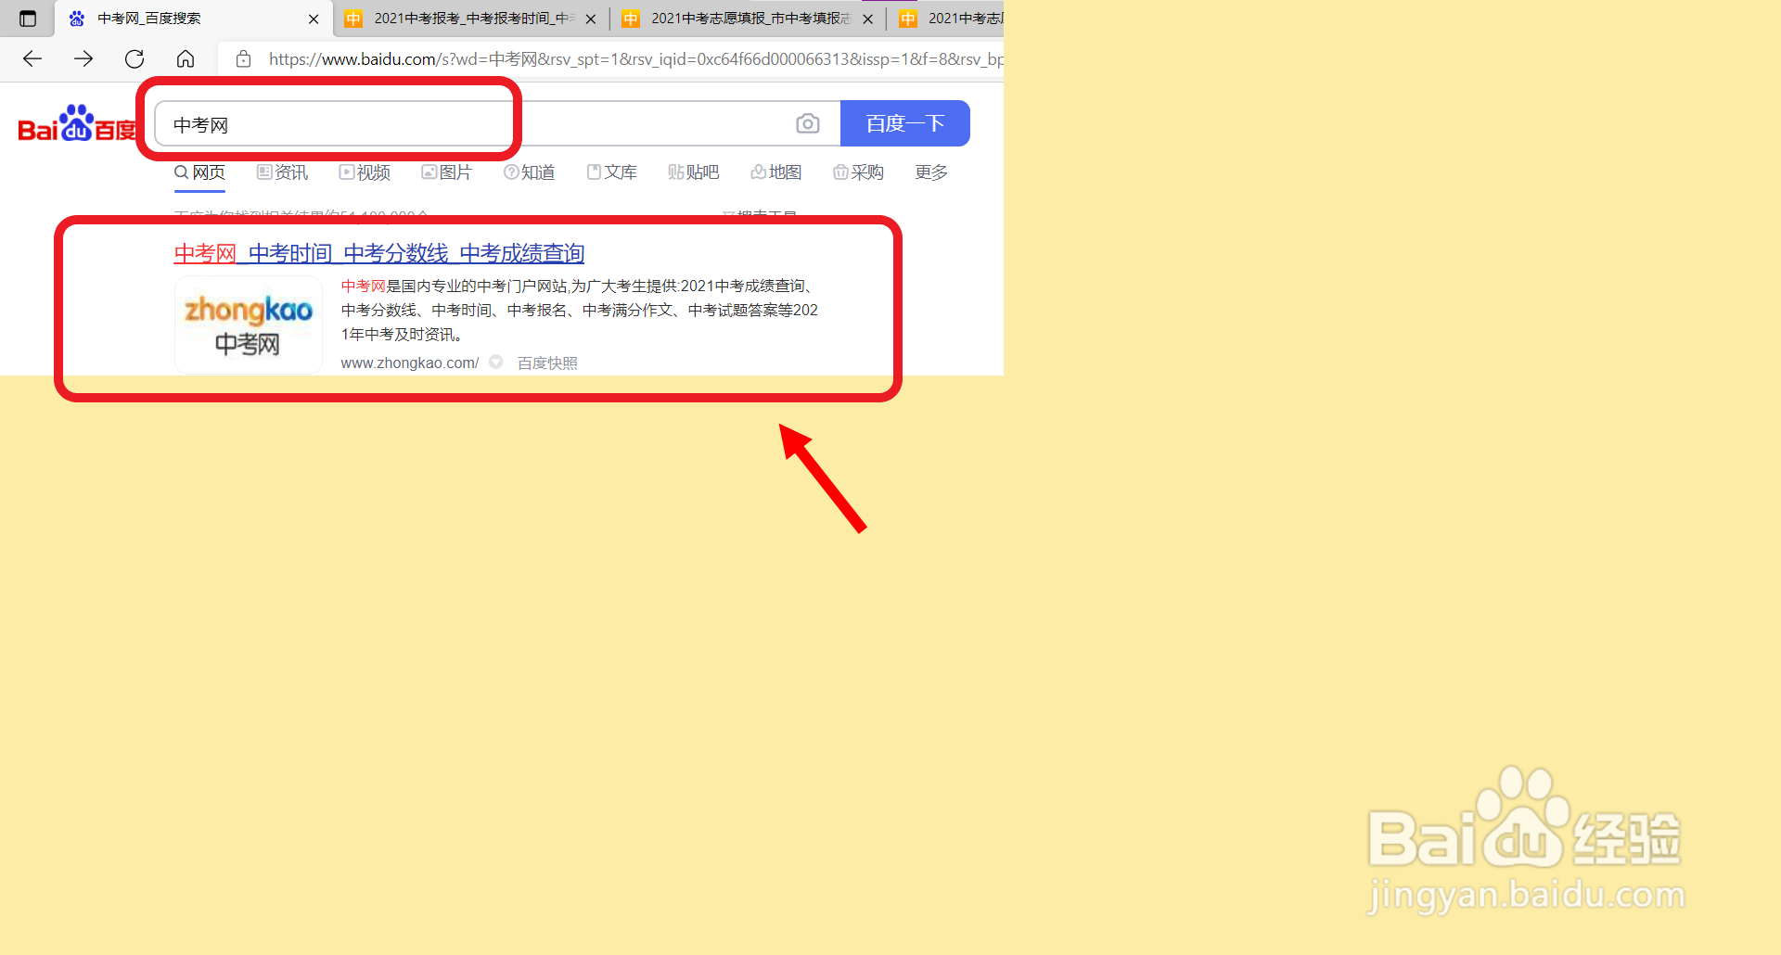Open tab actions menu icon

[28, 19]
